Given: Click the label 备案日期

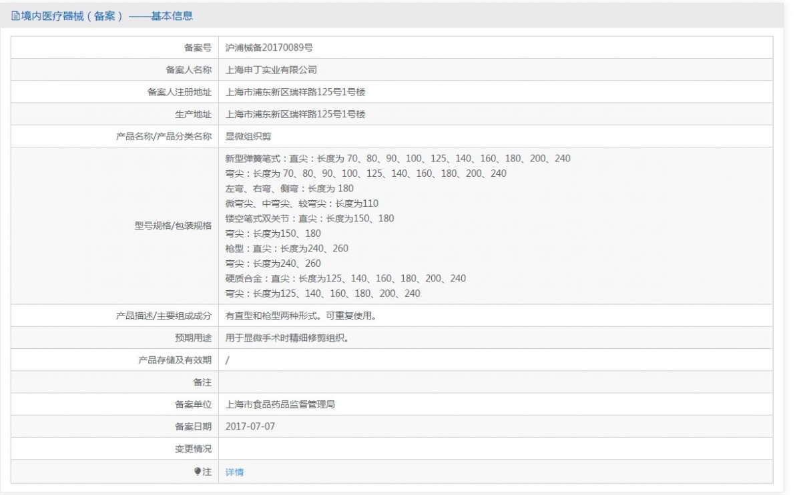Looking at the screenshot, I should tap(193, 426).
